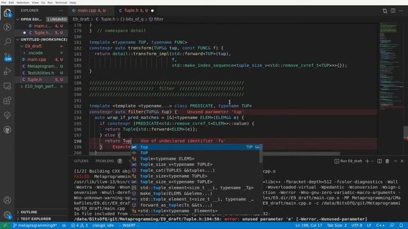Click the split editor right icon

click(x=393, y=11)
